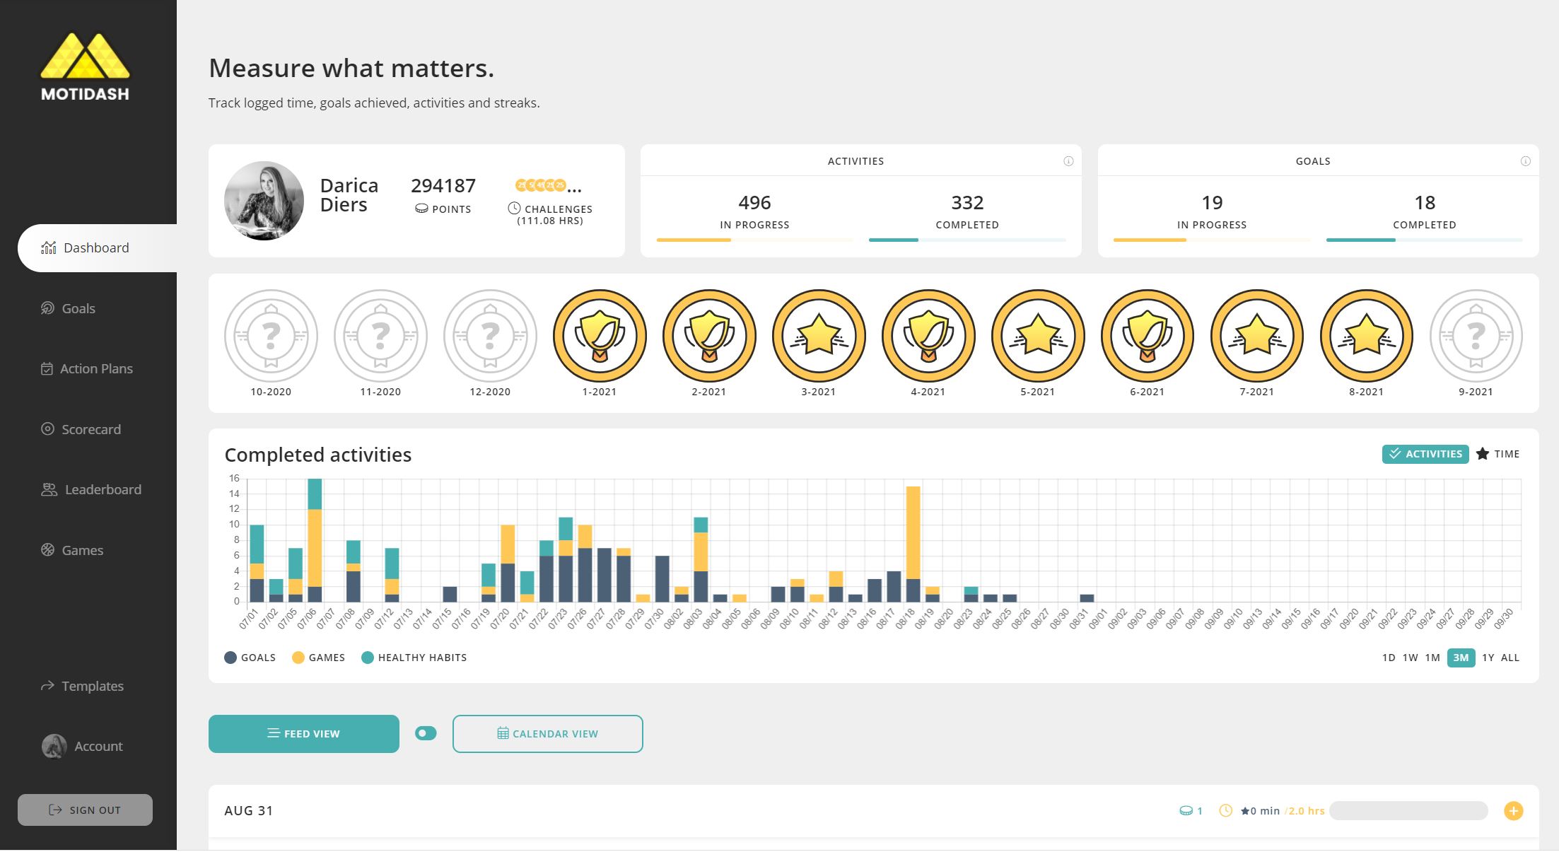The image size is (1559, 852).
Task: Click the Aug 31 time progress bar
Action: pyautogui.click(x=1408, y=811)
